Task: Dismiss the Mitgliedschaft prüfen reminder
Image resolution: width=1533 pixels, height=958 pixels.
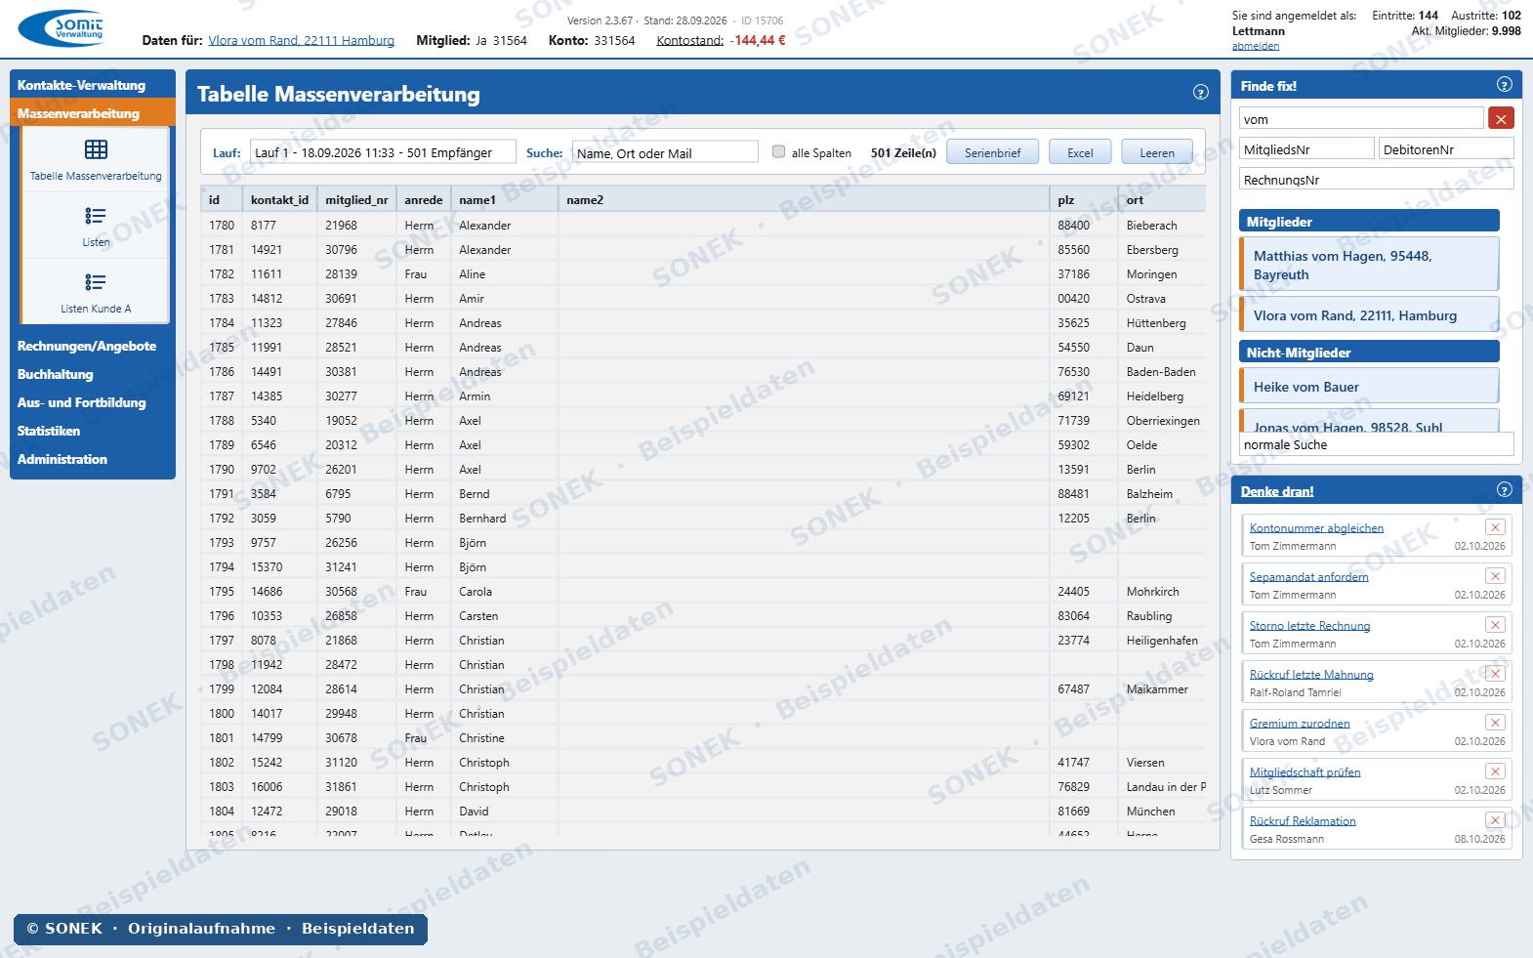Action: (x=1495, y=771)
